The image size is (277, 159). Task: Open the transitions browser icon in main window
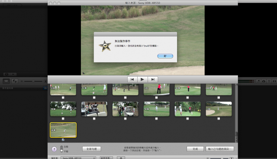click(274, 81)
